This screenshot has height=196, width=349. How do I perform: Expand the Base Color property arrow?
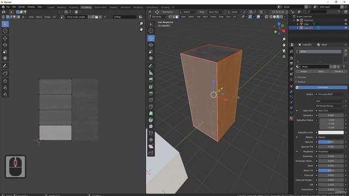click(x=297, y=111)
